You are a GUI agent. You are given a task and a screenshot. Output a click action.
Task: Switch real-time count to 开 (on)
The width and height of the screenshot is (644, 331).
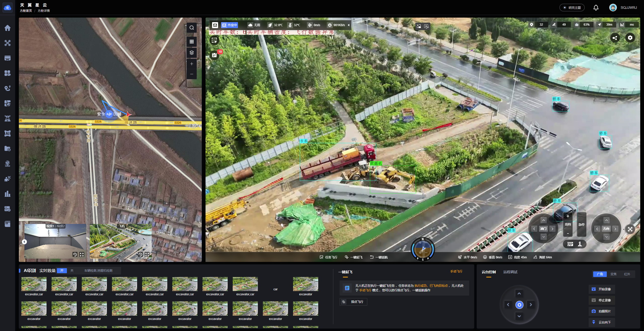click(62, 271)
